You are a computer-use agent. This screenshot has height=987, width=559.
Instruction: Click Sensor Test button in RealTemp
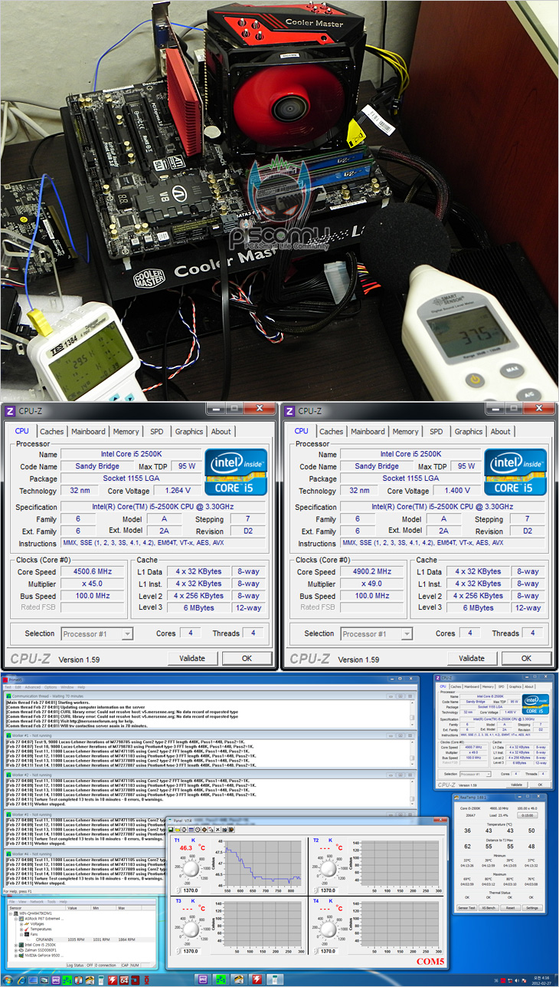coord(466,908)
